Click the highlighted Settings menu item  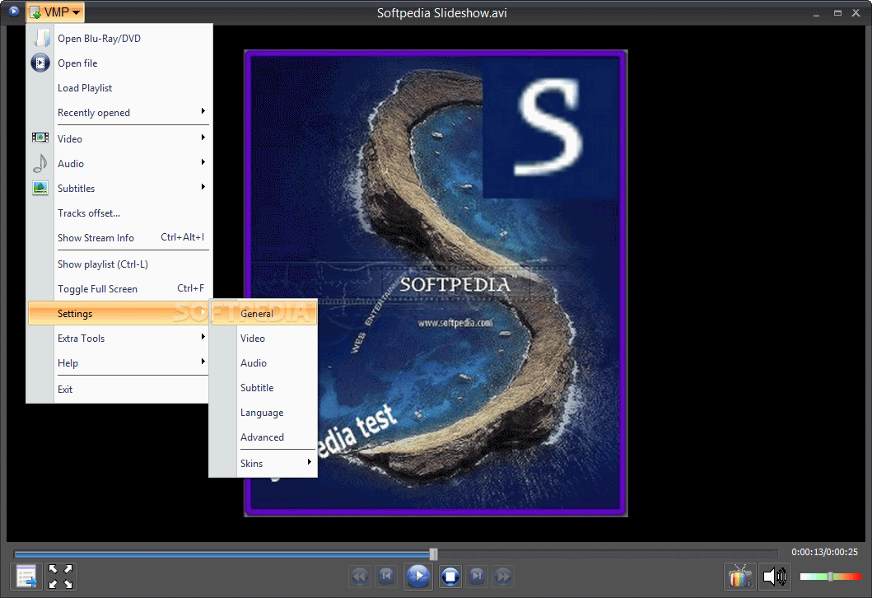pyautogui.click(x=119, y=313)
